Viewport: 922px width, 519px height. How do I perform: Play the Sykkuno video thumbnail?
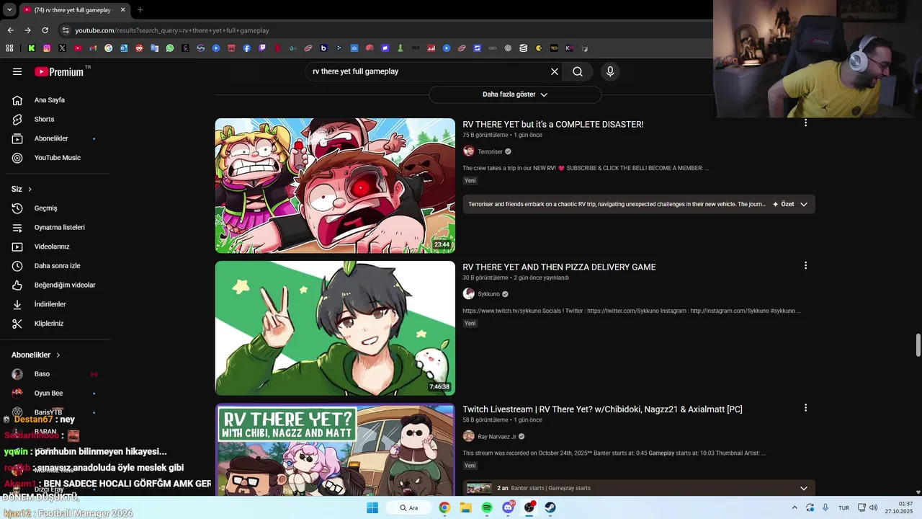click(x=335, y=328)
